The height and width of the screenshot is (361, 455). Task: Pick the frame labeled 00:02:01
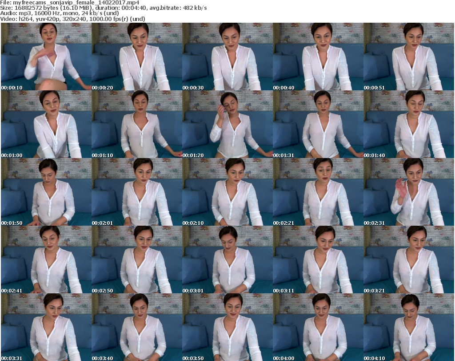pyautogui.click(x=137, y=192)
